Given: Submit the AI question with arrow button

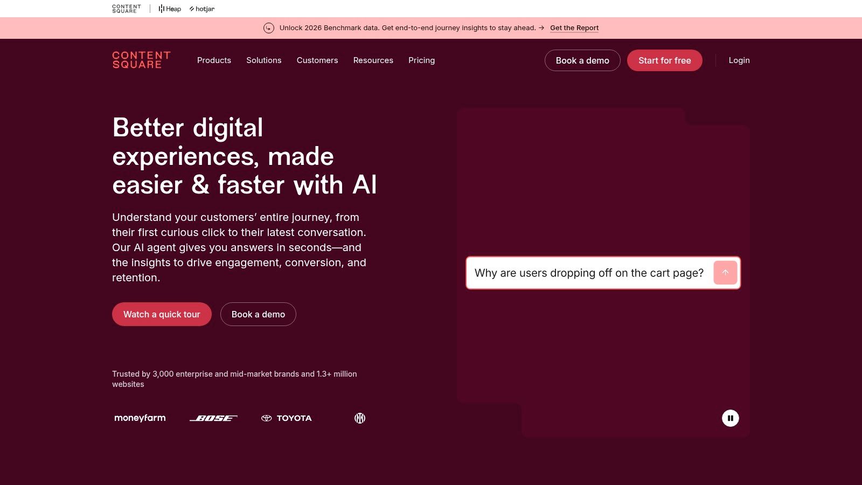Looking at the screenshot, I should [x=725, y=273].
